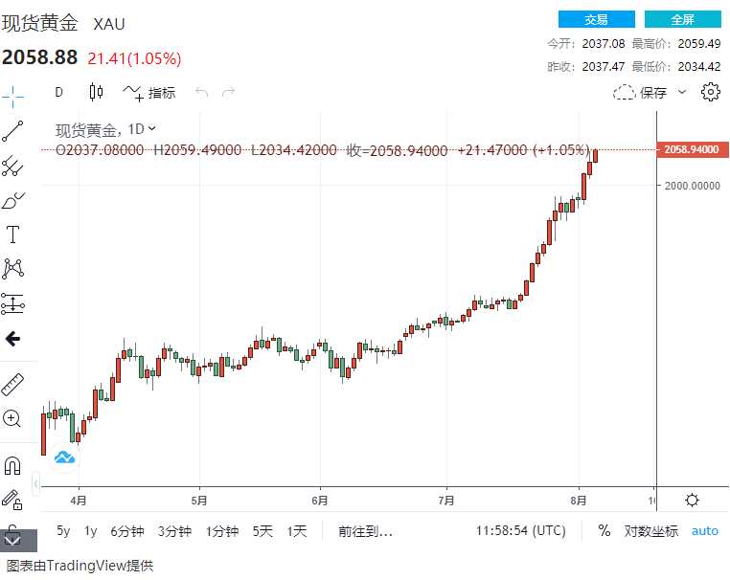Click 前往到... go to date

[x=365, y=530]
